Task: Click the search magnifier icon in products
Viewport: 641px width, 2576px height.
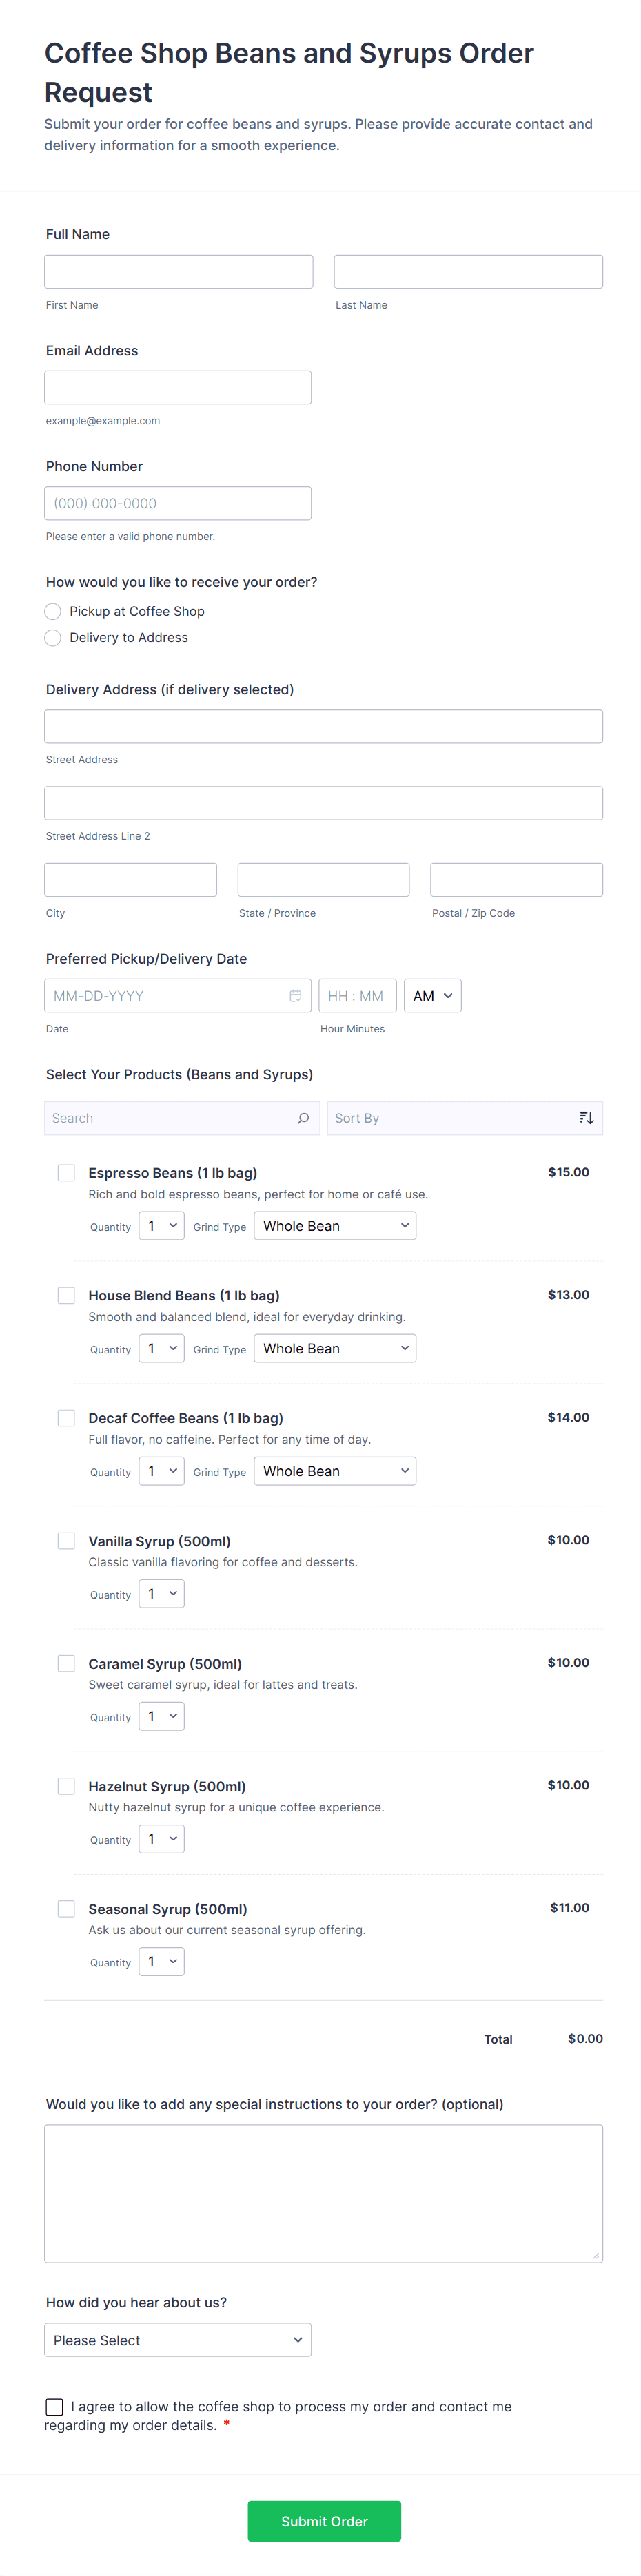Action: (303, 1118)
